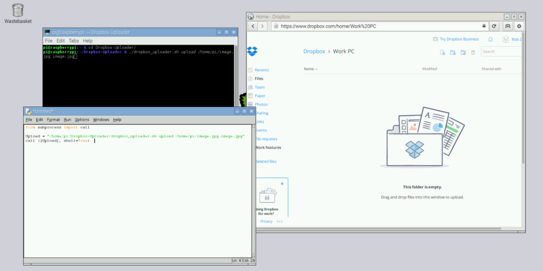Open the Help menu in IDLE
This screenshot has height=271, width=543.
pyautogui.click(x=117, y=120)
